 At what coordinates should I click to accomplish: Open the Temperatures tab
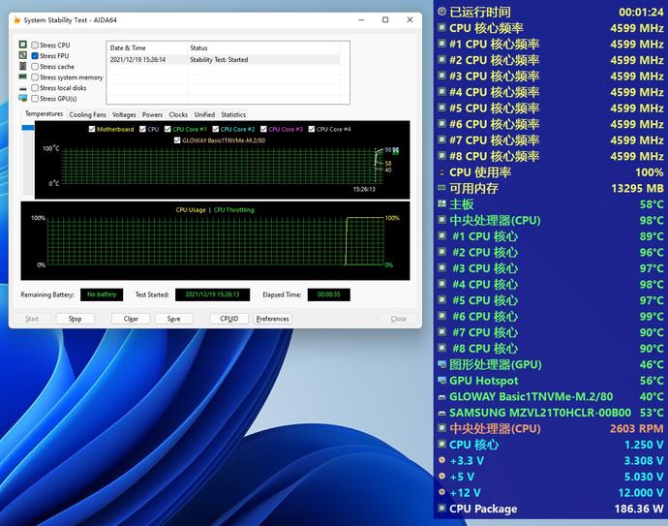(44, 113)
